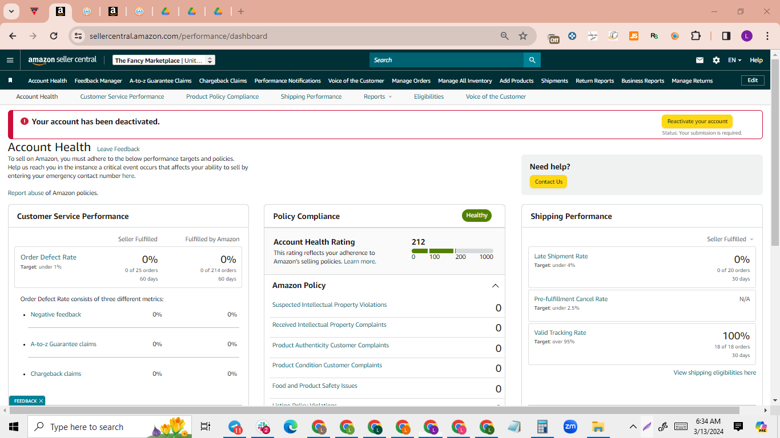This screenshot has height=438, width=780.
Task: Open the Chrome tab search dropdown arrow
Action: click(x=11, y=11)
